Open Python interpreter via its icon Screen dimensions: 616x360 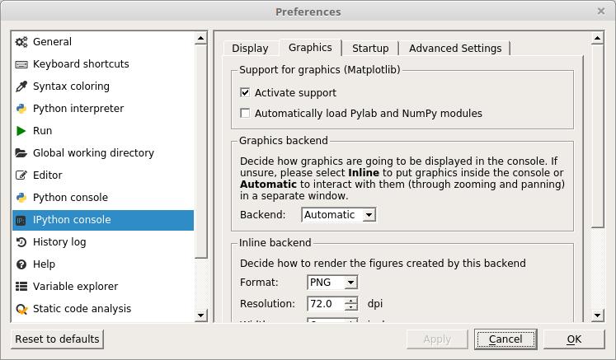point(21,109)
